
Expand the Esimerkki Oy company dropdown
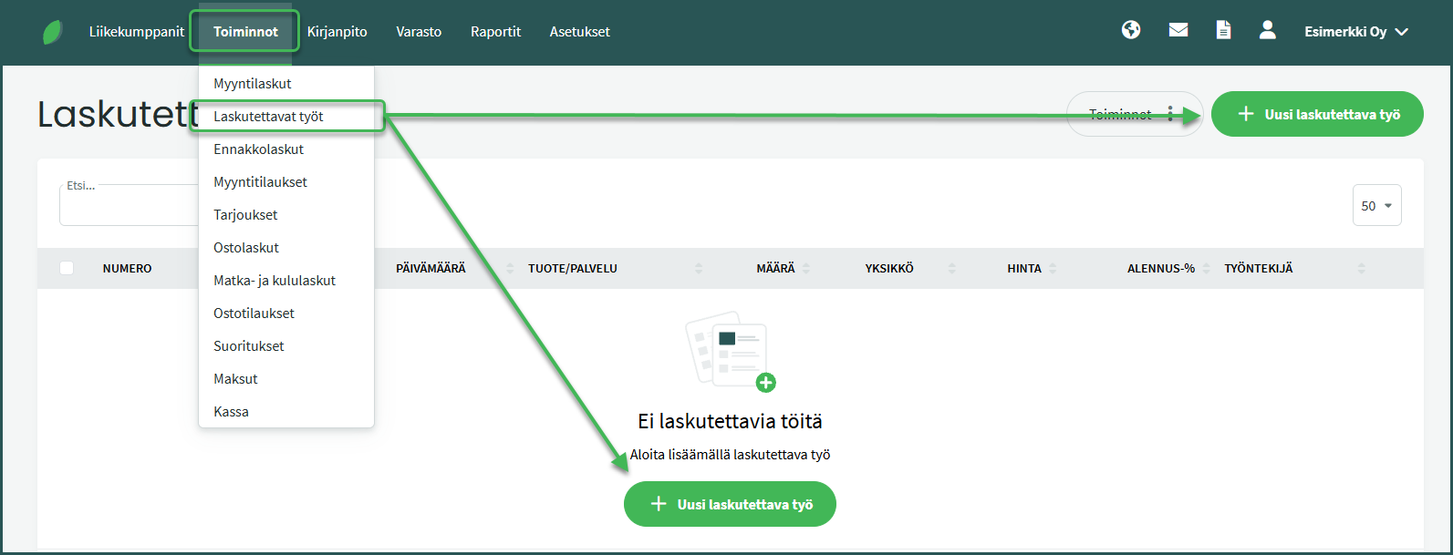point(1355,32)
